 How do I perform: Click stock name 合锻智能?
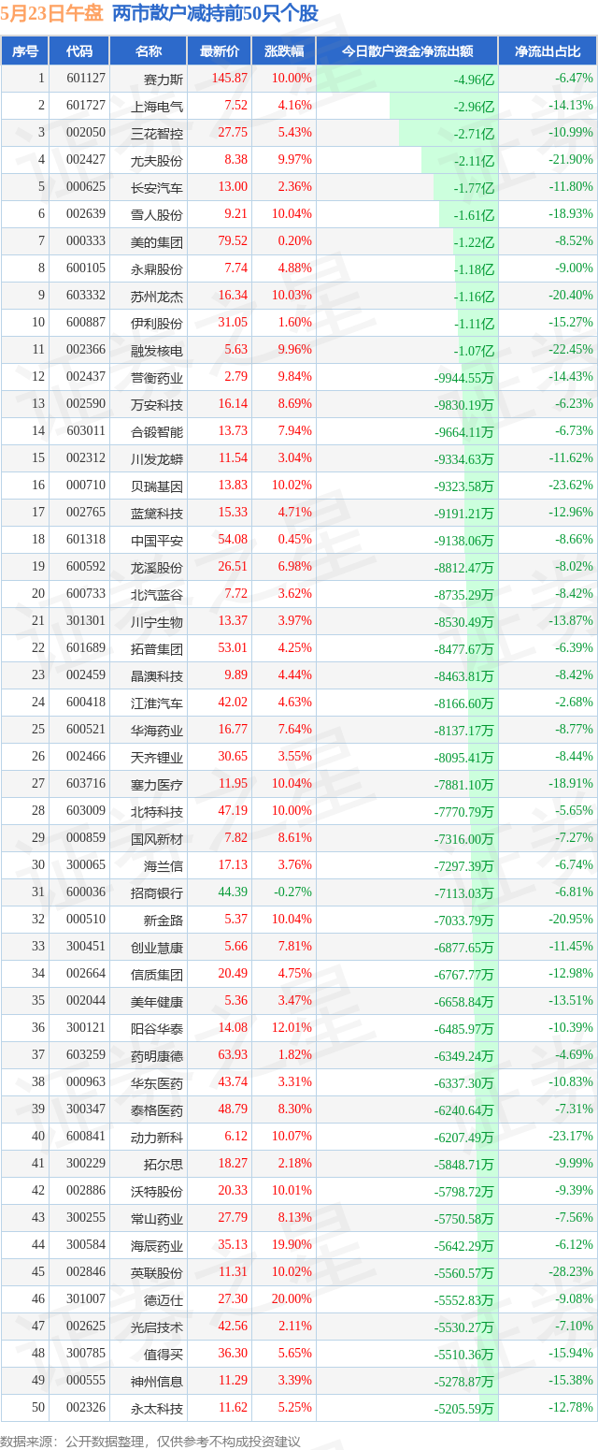(x=158, y=431)
